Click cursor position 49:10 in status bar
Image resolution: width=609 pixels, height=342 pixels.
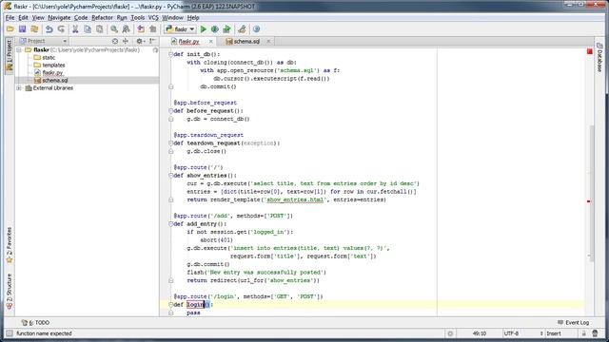(480, 333)
